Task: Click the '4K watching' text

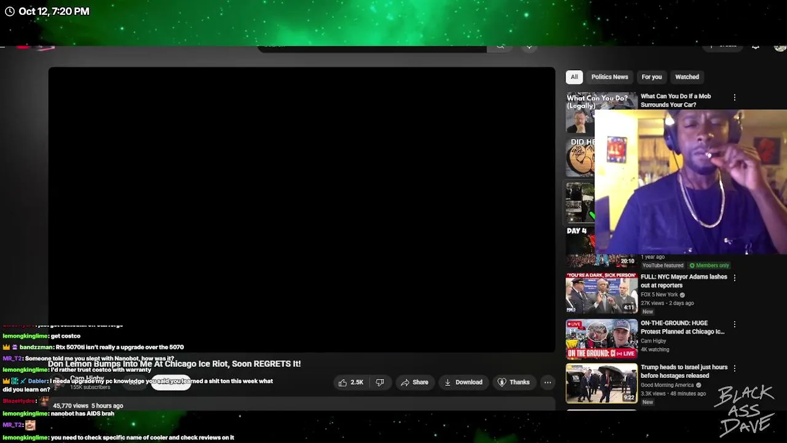Action: (x=655, y=349)
